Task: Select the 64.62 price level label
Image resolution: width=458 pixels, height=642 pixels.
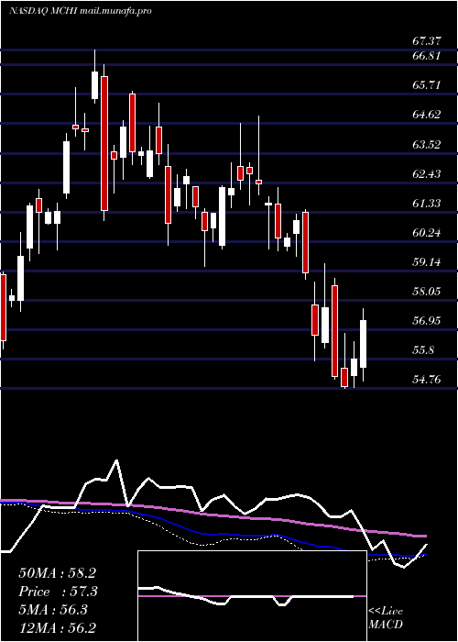Action: tap(426, 115)
